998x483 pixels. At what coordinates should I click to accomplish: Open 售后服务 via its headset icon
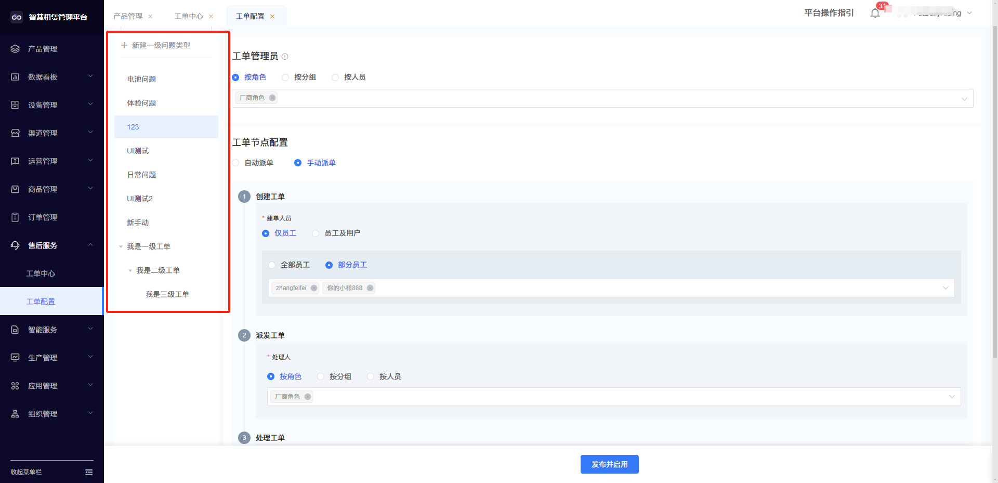pyautogui.click(x=15, y=245)
